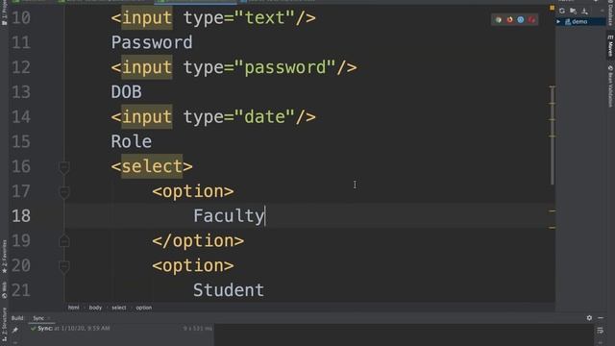Open Build panel settings gear
The width and height of the screenshot is (615, 346).
[589, 318]
